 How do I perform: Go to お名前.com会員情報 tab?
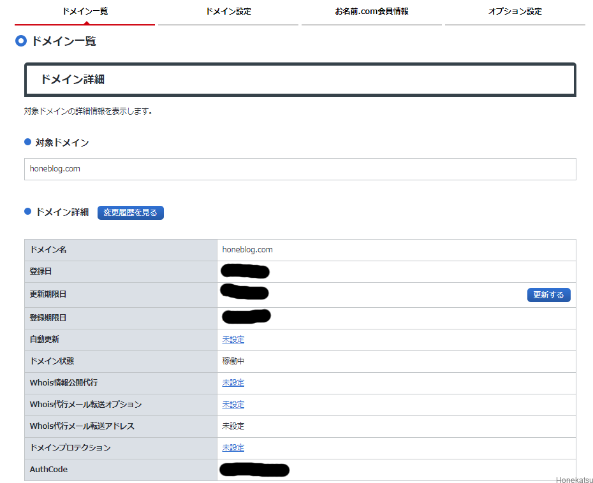[371, 11]
